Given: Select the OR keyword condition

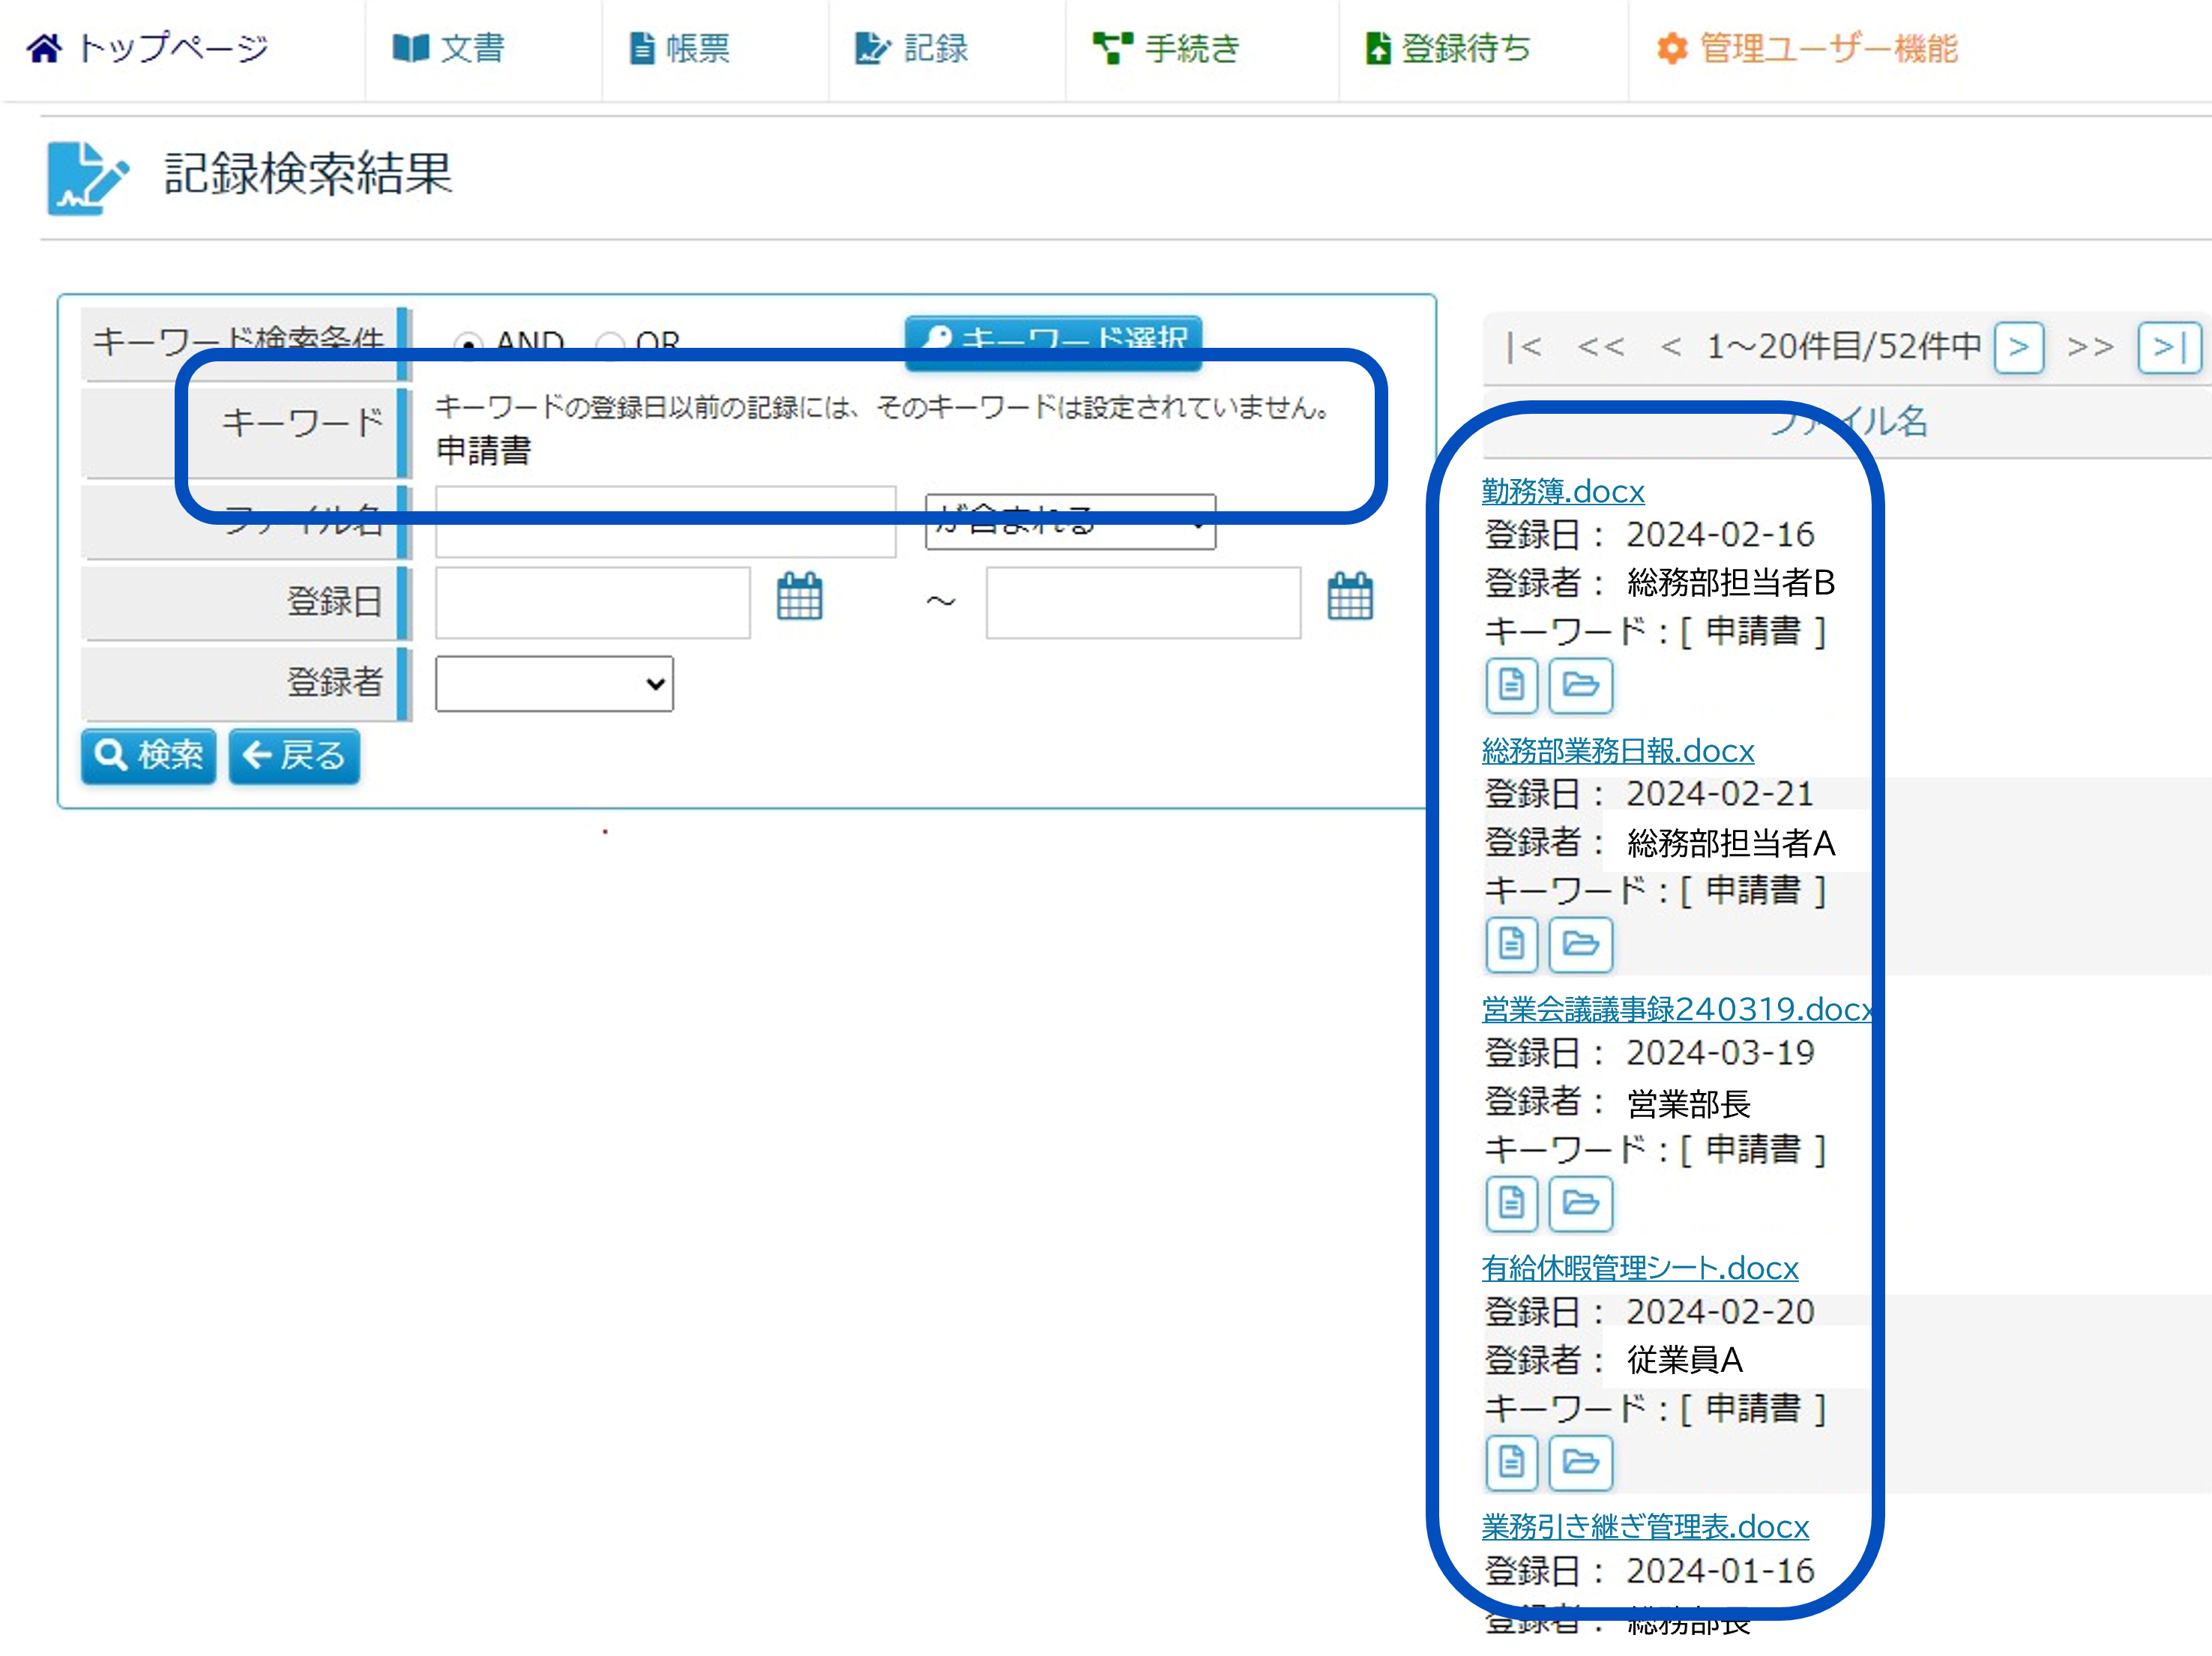Looking at the screenshot, I should (609, 343).
